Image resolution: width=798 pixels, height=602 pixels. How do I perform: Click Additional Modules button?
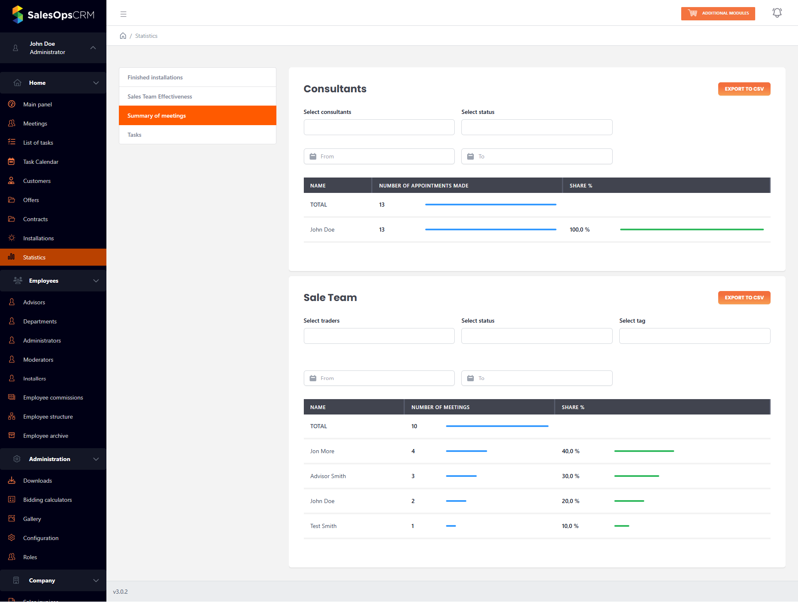(x=718, y=13)
